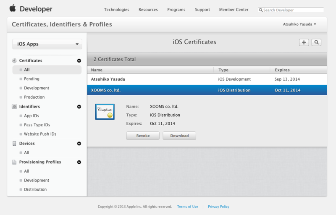Click the search certificates magnifier button
This screenshot has height=215, width=336.
point(316,42)
